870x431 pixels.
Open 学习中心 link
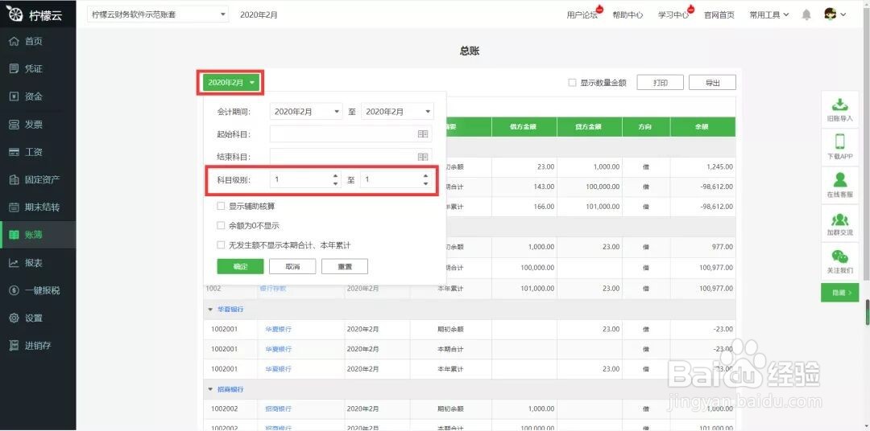coord(673,15)
